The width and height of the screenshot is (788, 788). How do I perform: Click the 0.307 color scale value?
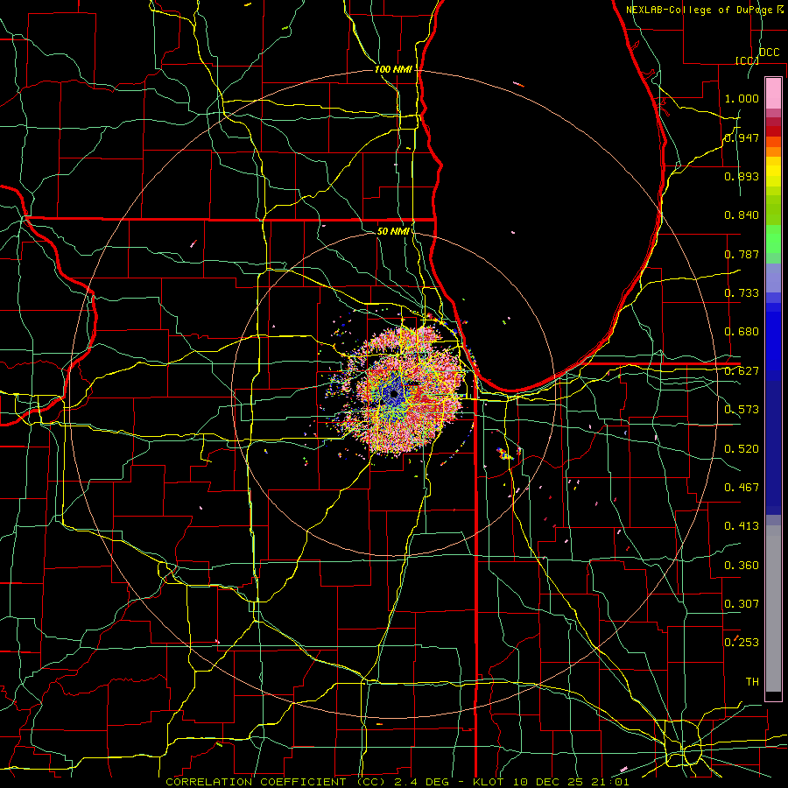[742, 604]
